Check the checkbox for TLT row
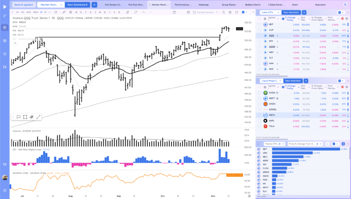 [x=259, y=58]
